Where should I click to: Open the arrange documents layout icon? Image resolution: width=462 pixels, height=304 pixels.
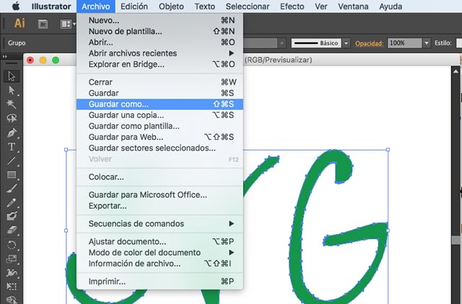click(x=66, y=24)
